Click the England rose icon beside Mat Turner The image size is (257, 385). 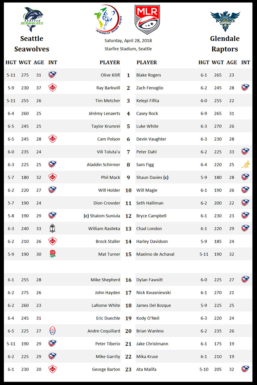click(52, 254)
